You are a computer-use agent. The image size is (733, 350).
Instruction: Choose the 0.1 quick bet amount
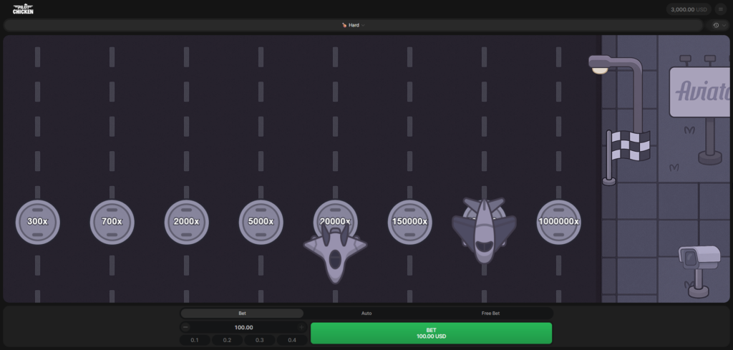(x=195, y=340)
